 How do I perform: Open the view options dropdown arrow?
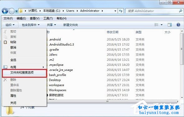point(162,25)
